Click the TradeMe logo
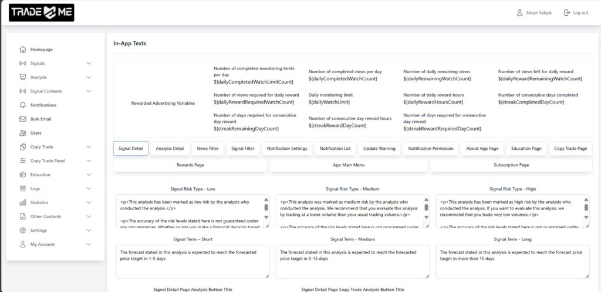The height and width of the screenshot is (292, 601). click(x=41, y=13)
